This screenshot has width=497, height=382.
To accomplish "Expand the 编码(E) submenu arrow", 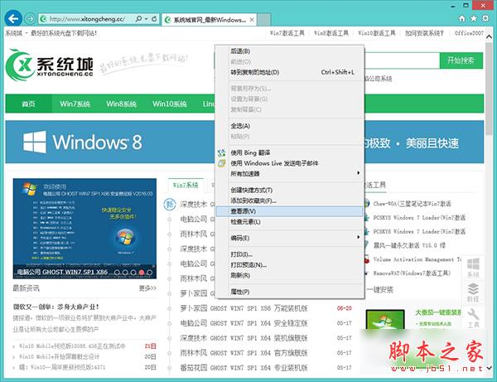I will coord(358,237).
